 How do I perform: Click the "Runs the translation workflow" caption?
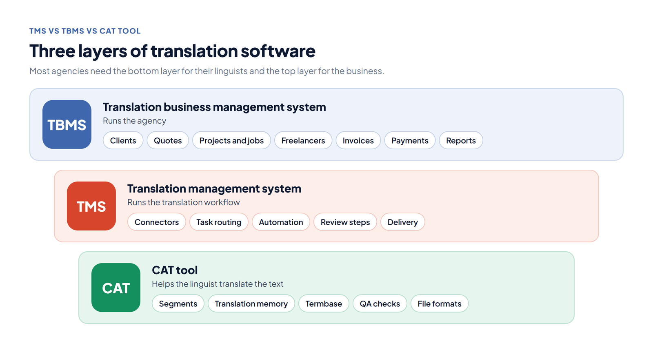pyautogui.click(x=184, y=202)
